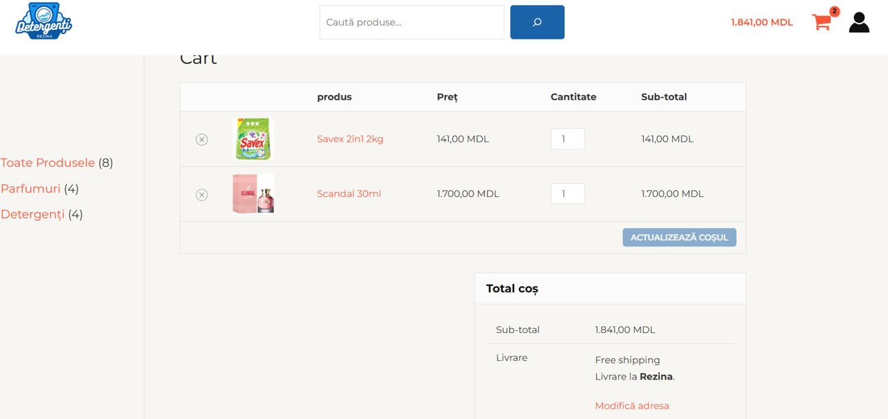Click the cart item count badge

point(834,12)
